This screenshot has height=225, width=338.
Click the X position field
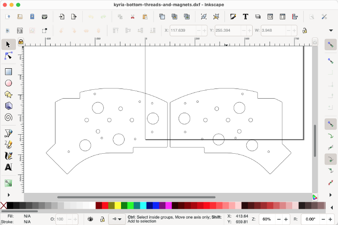click(x=183, y=30)
